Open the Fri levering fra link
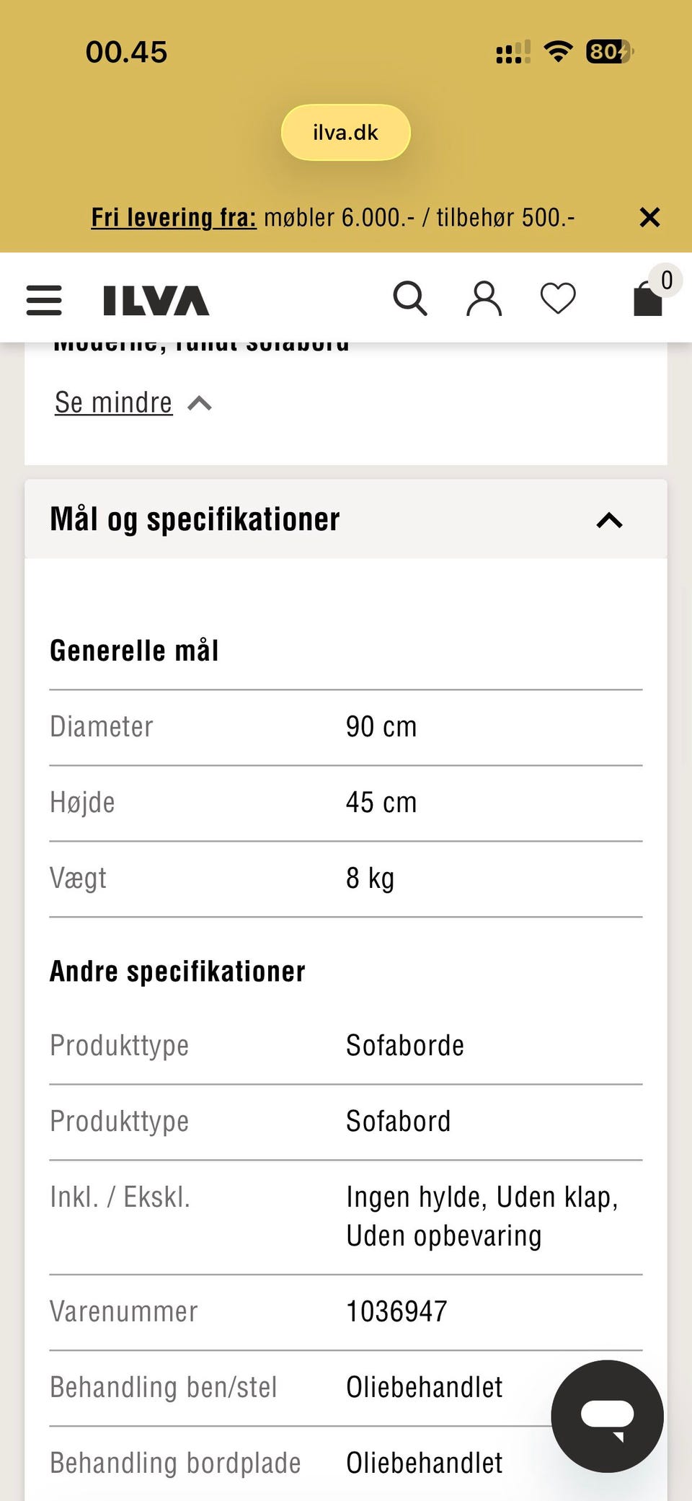The height and width of the screenshot is (1501, 692). click(173, 217)
